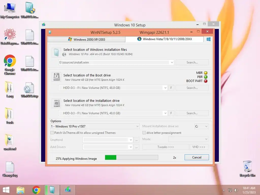Click the PBR green status light
This screenshot has height=195, width=260.
[x=206, y=77]
